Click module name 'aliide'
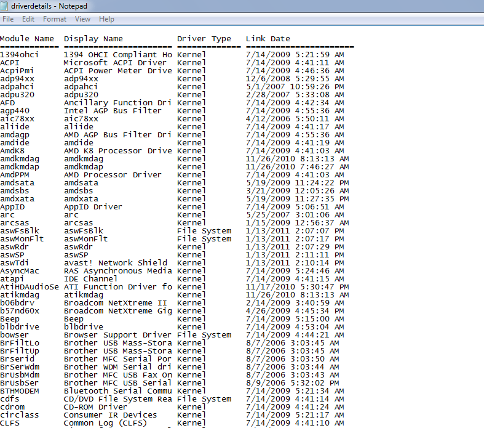This screenshot has height=428, width=484. point(15,127)
